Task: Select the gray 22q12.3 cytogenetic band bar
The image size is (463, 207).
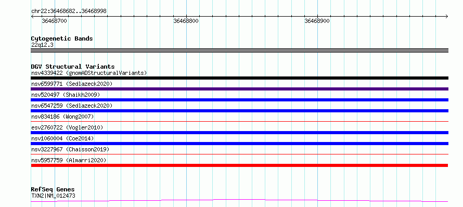Action: [239, 50]
